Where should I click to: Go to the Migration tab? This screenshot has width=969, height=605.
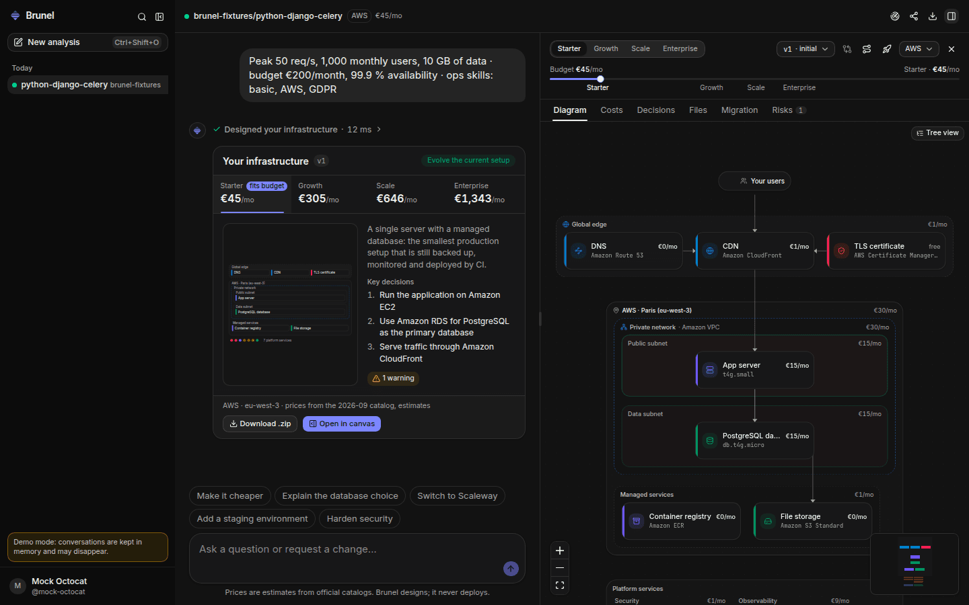pos(740,110)
